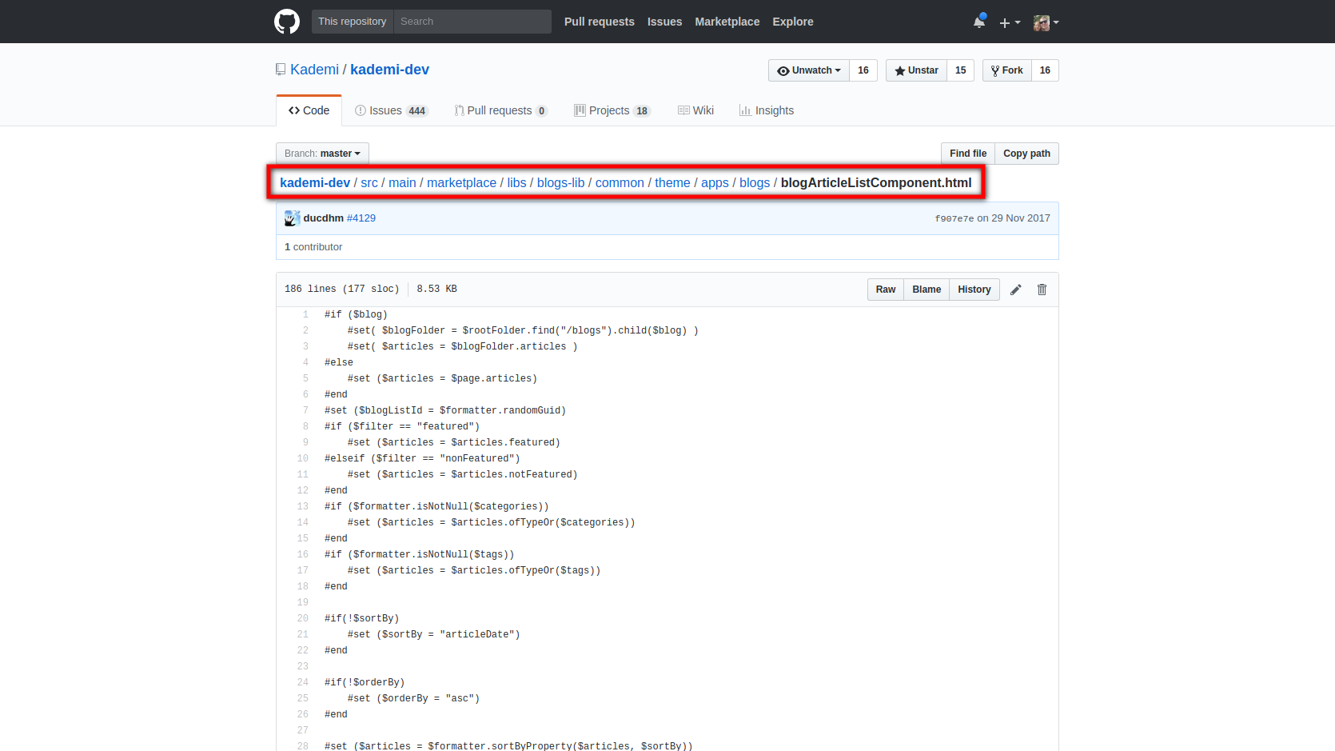Screen dimensions: 1335x751
Task: Go to apps folder in breadcrumb
Action: pyautogui.click(x=715, y=183)
